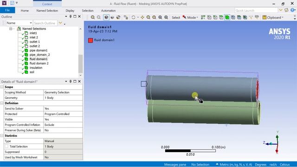297x167 pixels.
Task: Collapse the Statistics section
Action: tap(2, 136)
